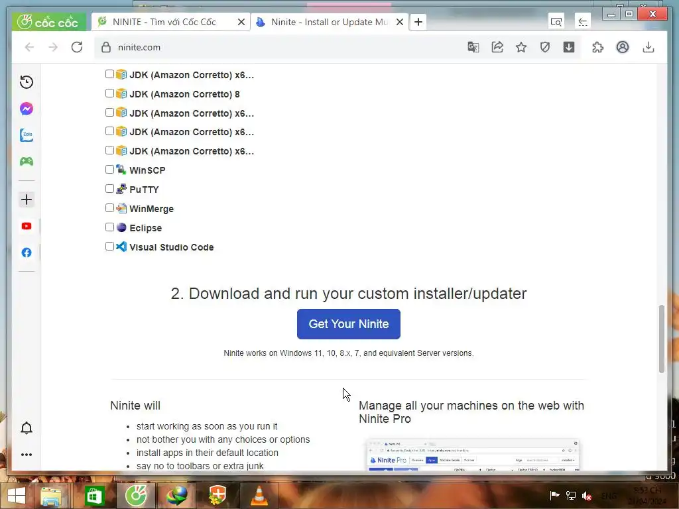Viewport: 679px width, 509px height.
Task: Open the sidebar three-dots more menu
Action: [x=27, y=455]
